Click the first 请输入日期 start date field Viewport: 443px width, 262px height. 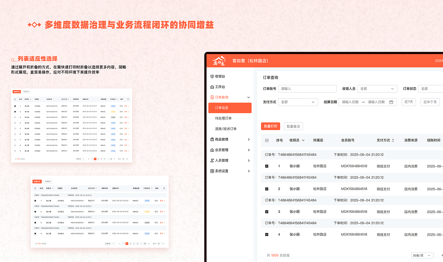(350, 102)
